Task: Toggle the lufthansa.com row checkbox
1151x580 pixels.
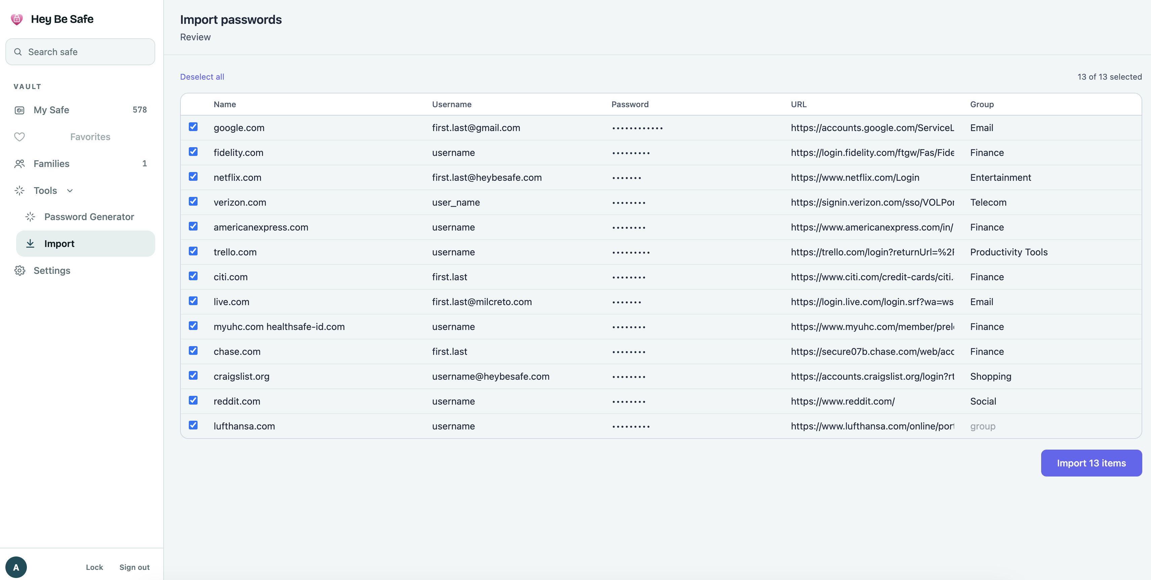Action: 193,425
